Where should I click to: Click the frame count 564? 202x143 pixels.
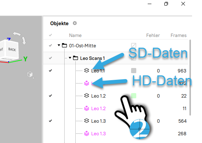[x=182, y=121]
